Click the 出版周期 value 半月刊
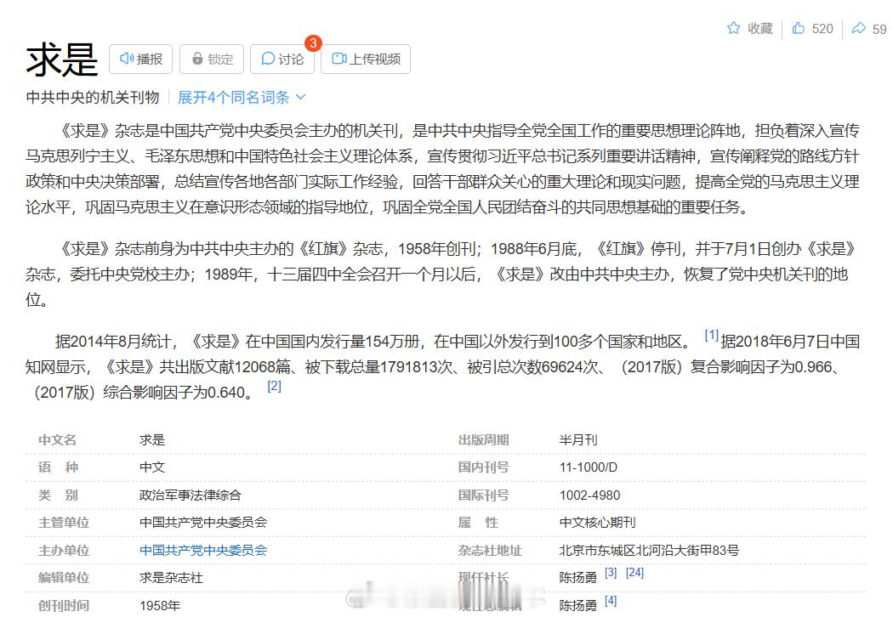This screenshot has width=893, height=617. tap(578, 440)
